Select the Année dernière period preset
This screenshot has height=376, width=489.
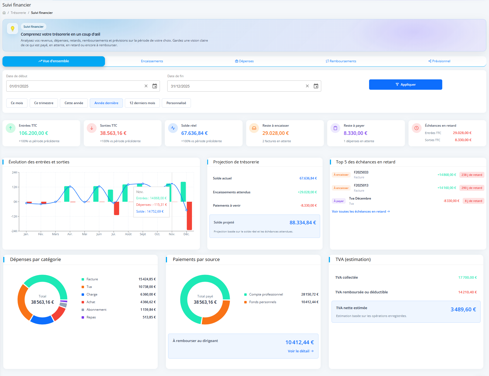click(x=106, y=103)
